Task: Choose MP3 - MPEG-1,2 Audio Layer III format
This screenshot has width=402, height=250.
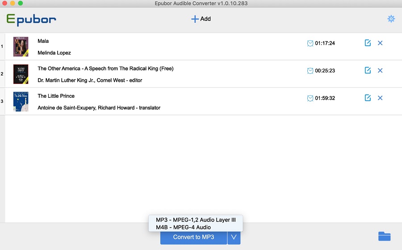Action: [x=196, y=220]
